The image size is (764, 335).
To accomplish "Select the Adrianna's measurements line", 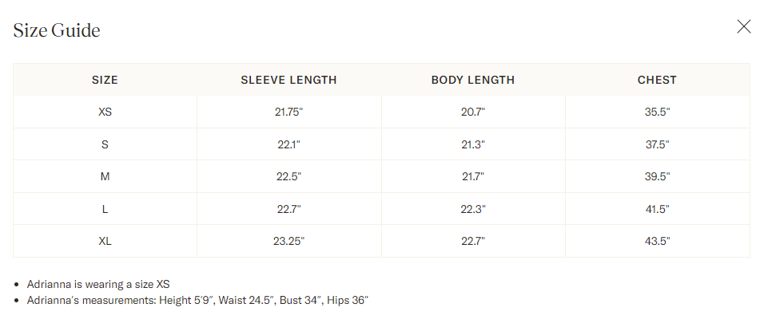I will (x=197, y=300).
